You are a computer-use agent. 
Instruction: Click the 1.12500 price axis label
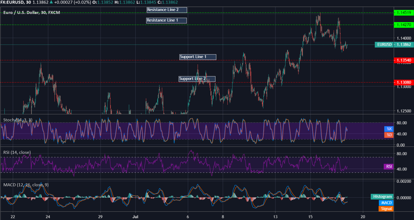(404, 111)
